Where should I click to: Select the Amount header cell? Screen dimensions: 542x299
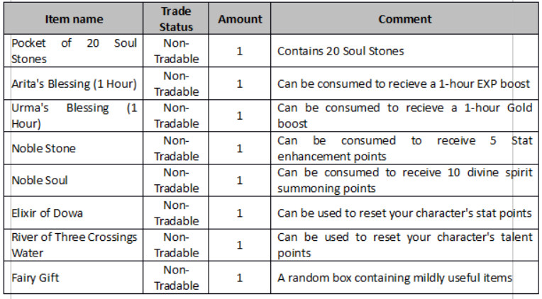coord(238,19)
